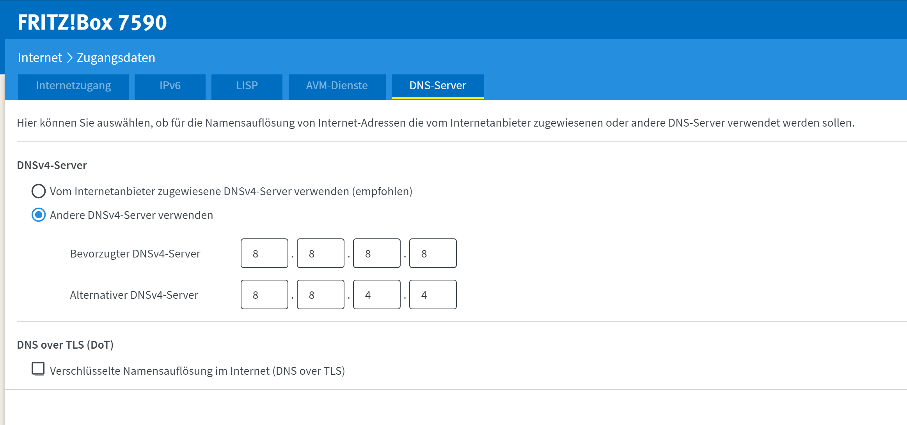The height and width of the screenshot is (425, 907).
Task: Click first octet of Bevorzugter DNSv4-Server
Action: click(x=264, y=253)
